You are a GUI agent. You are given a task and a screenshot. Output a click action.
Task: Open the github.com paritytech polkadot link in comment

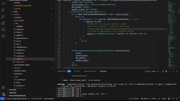click(128, 29)
